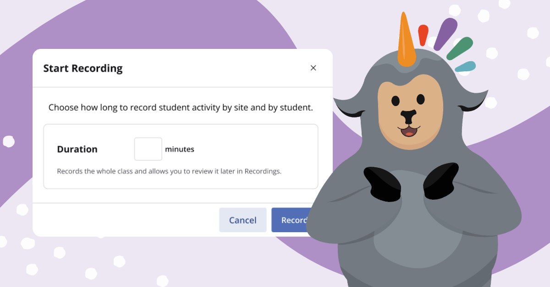The height and width of the screenshot is (287, 550).
Task: Tap the teal droplet near the mascot's head
Action: click(465, 67)
